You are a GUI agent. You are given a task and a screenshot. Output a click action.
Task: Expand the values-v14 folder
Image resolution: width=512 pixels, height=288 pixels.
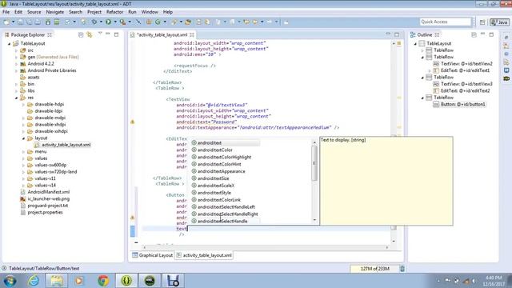[x=23, y=186]
